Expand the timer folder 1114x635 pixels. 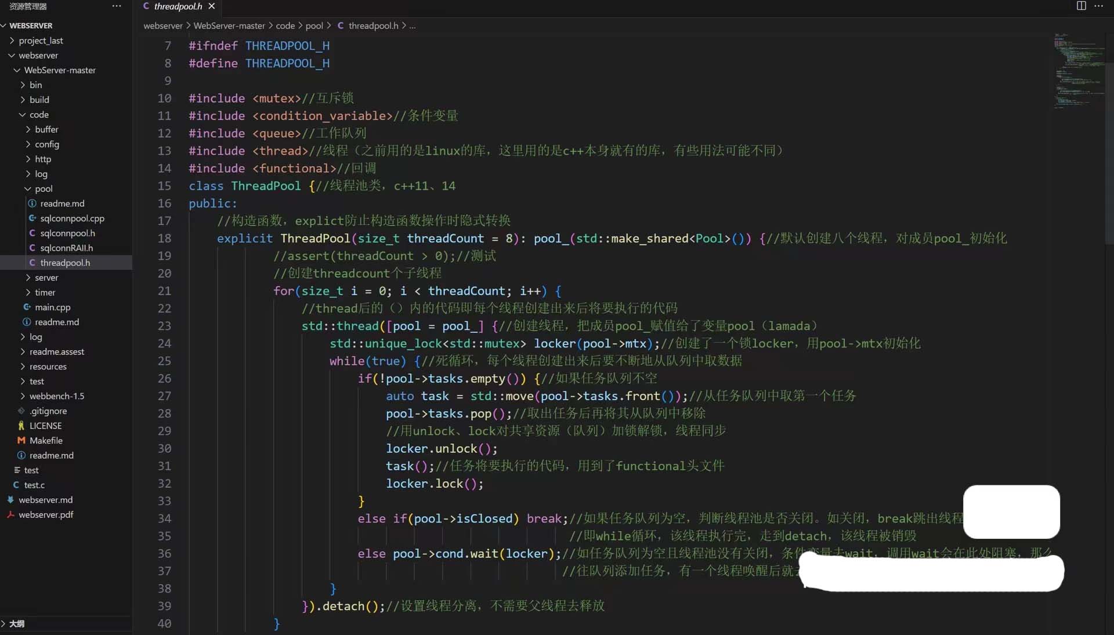pyautogui.click(x=66, y=292)
